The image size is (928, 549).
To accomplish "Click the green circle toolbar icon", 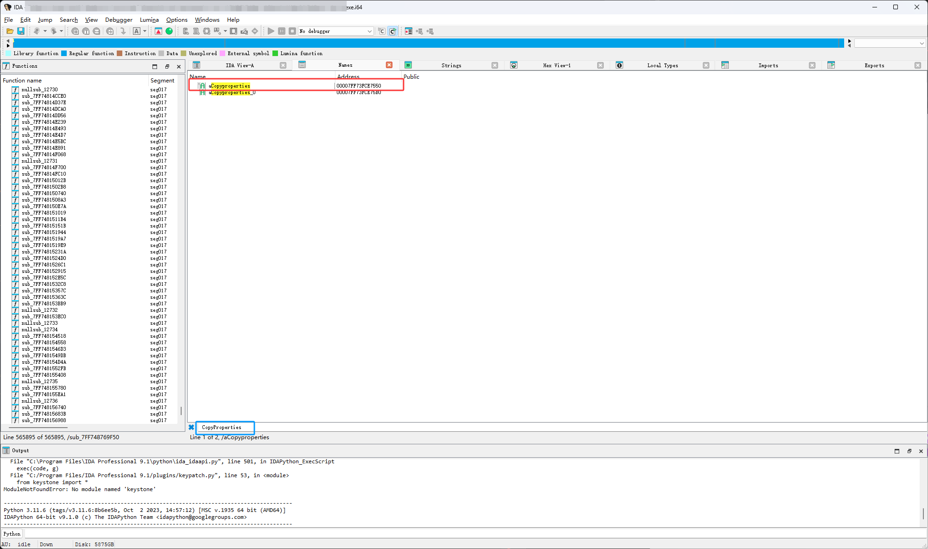I will [x=169, y=31].
